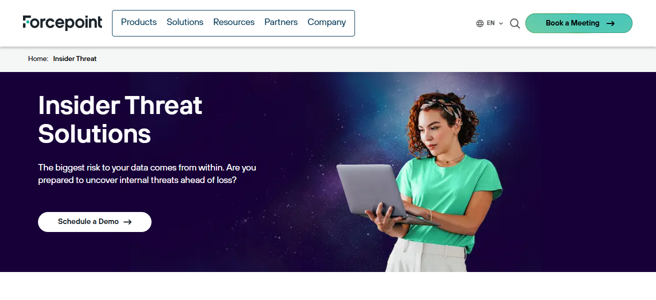Click the Book a Meeting button
The height and width of the screenshot is (300, 656).
[579, 23]
